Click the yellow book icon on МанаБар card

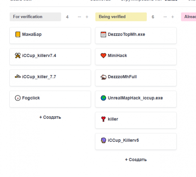pyautogui.click(x=18, y=34)
